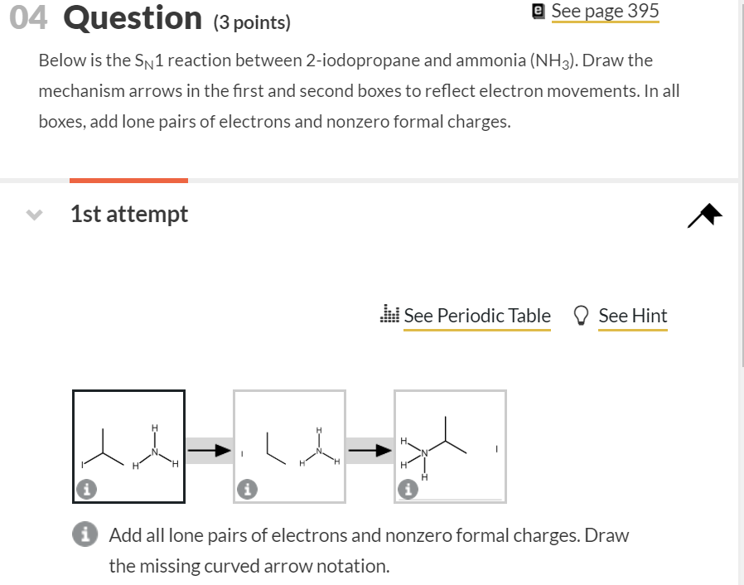Click the info icon beside the instruction text
The height and width of the screenshot is (585, 744).
coord(85,534)
